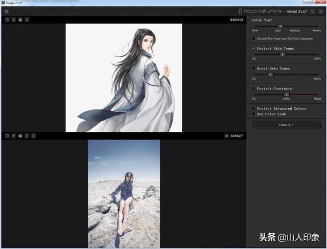Click the SOURCE panel label
Screen dimensions: 327x249
(237, 20)
